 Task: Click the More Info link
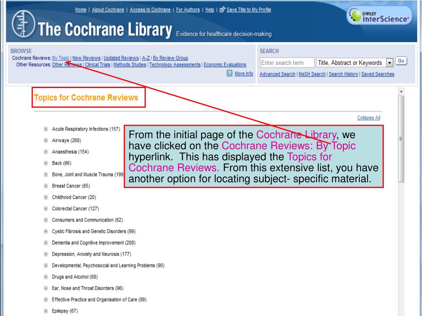point(244,73)
